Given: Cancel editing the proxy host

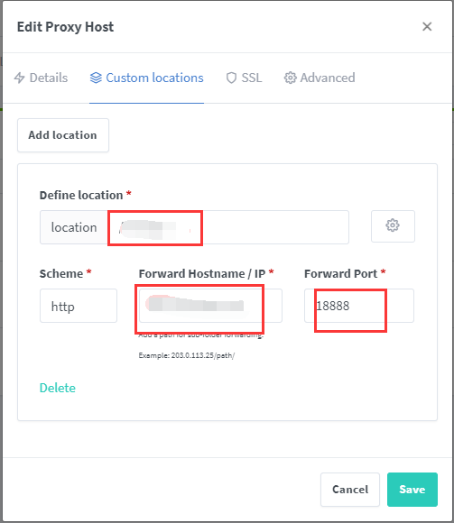Looking at the screenshot, I should (x=350, y=490).
